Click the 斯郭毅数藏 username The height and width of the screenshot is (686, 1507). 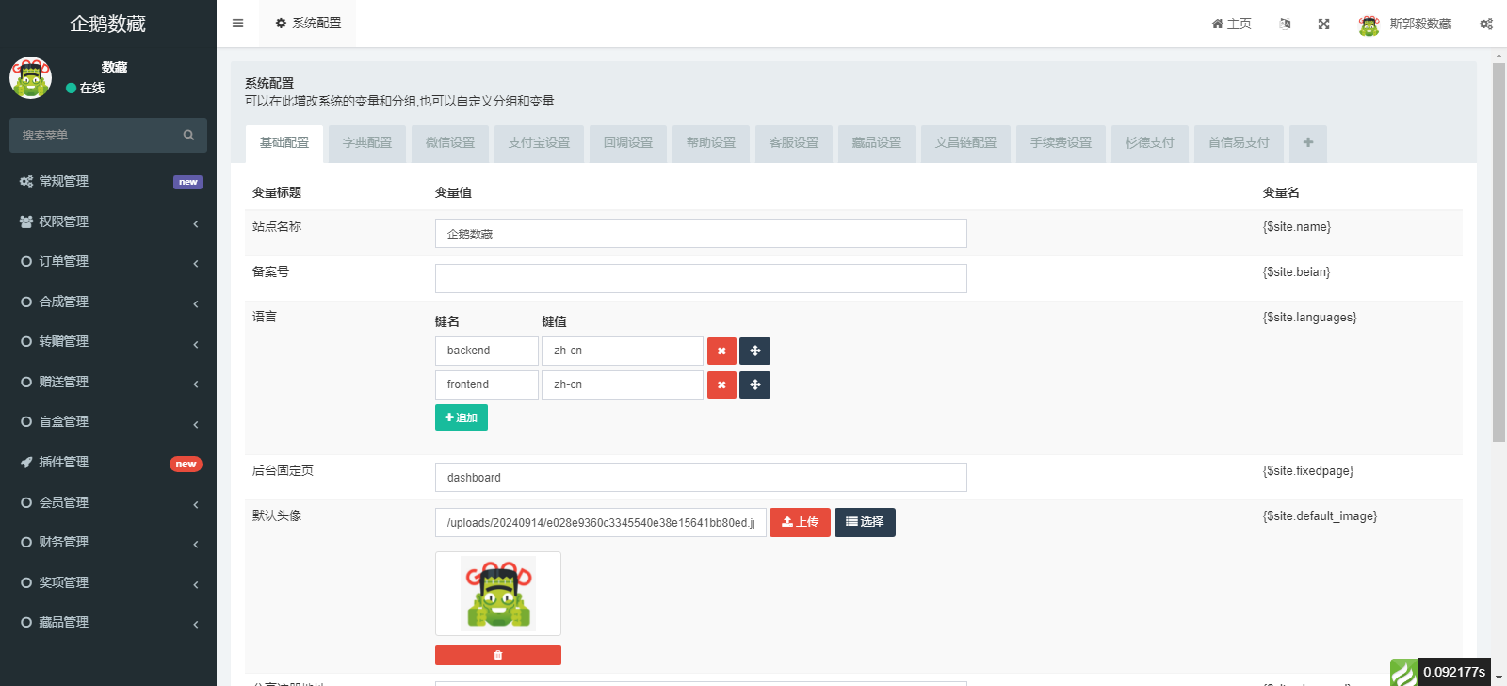1420,24
